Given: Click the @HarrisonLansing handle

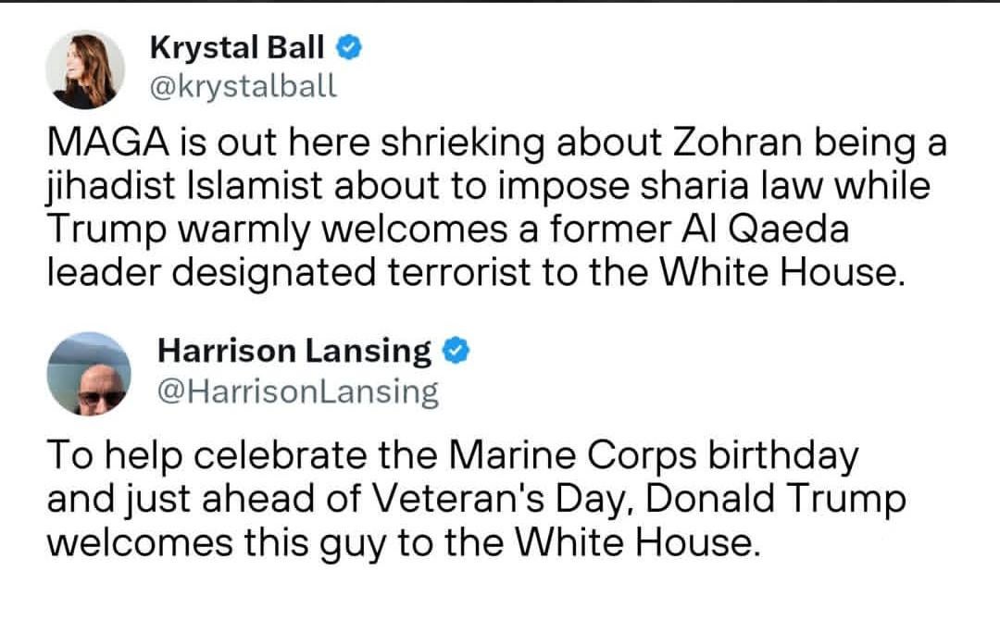Looking at the screenshot, I should 298,391.
